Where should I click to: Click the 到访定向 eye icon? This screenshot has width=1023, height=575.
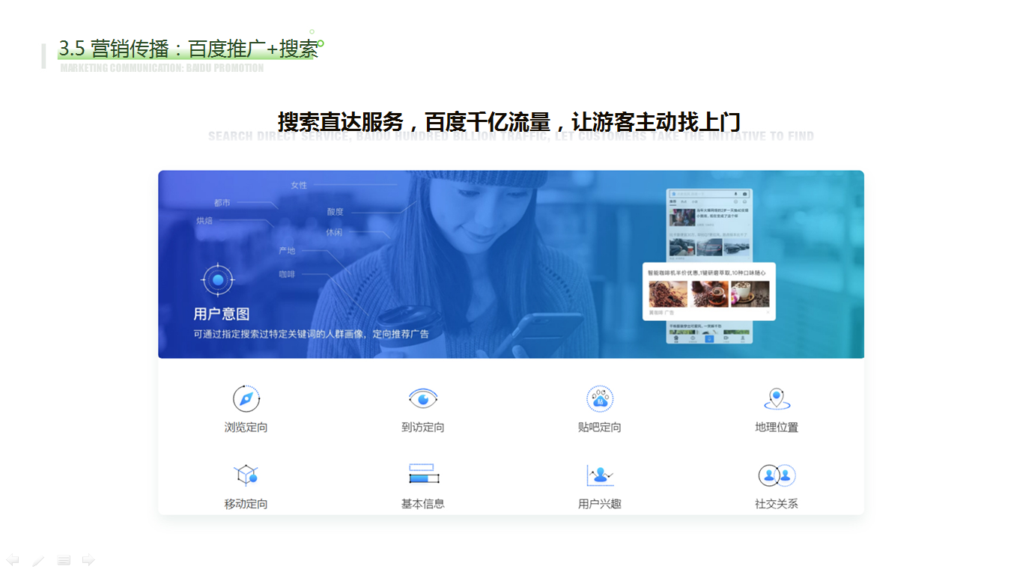422,399
